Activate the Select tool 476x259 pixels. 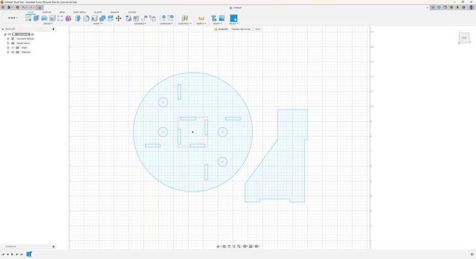coord(234,18)
